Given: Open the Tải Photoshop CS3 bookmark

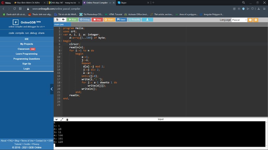Looking at the screenshot, I should [91, 15].
